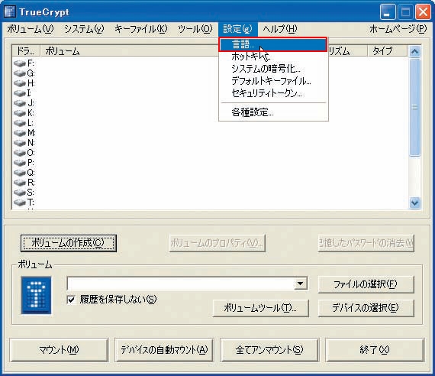This screenshot has height=376, width=435.
Task: Open ボリュームツール(T)... button
Action: tap(261, 308)
